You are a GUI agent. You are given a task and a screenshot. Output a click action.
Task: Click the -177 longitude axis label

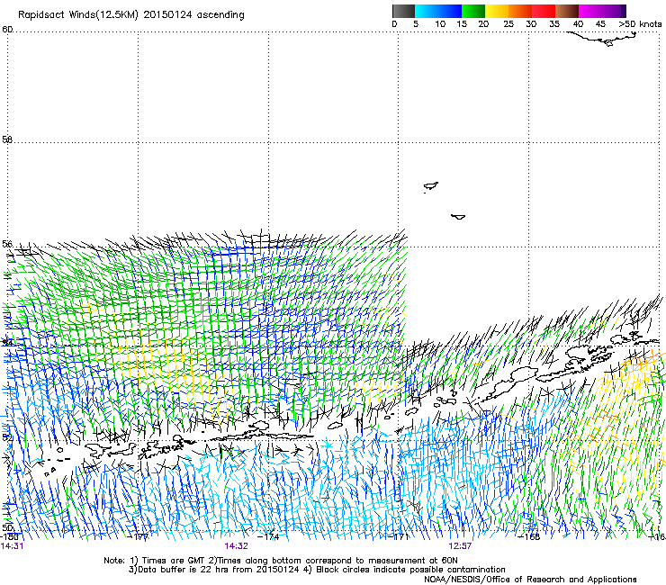(139, 537)
